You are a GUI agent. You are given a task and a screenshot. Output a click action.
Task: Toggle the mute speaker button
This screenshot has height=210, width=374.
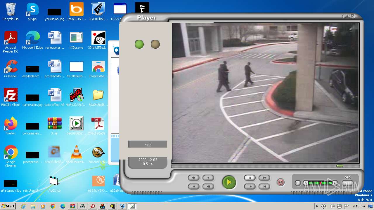(x=280, y=182)
